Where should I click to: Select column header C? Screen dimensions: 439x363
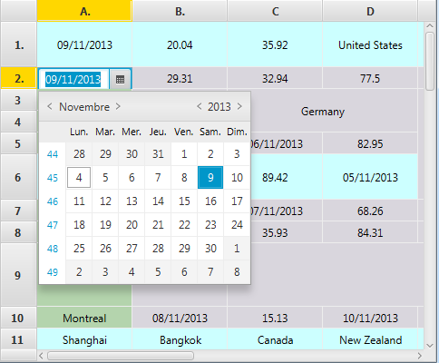pos(275,11)
